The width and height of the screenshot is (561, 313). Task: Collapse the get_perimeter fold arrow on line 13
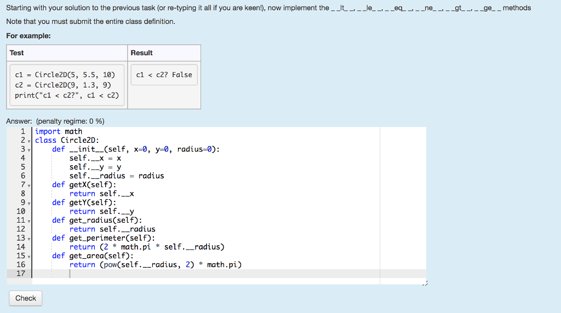click(x=29, y=239)
